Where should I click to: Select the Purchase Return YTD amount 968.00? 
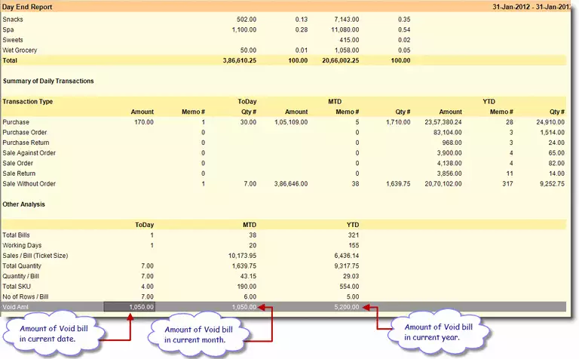(x=452, y=143)
